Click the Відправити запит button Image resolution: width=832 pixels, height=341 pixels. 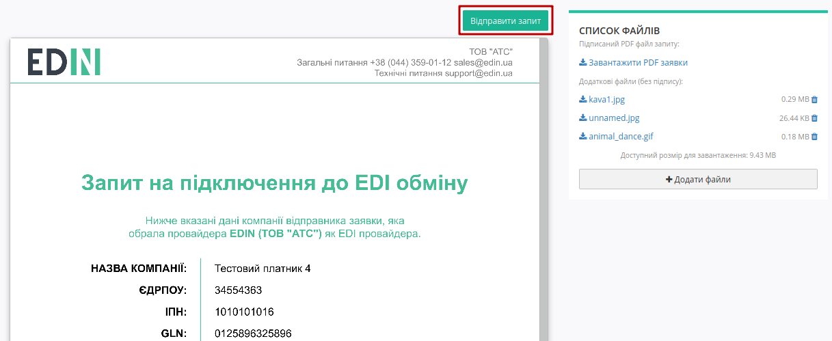[505, 21]
